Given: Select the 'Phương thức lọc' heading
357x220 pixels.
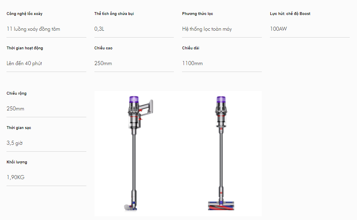Looking at the screenshot, I should 197,14.
